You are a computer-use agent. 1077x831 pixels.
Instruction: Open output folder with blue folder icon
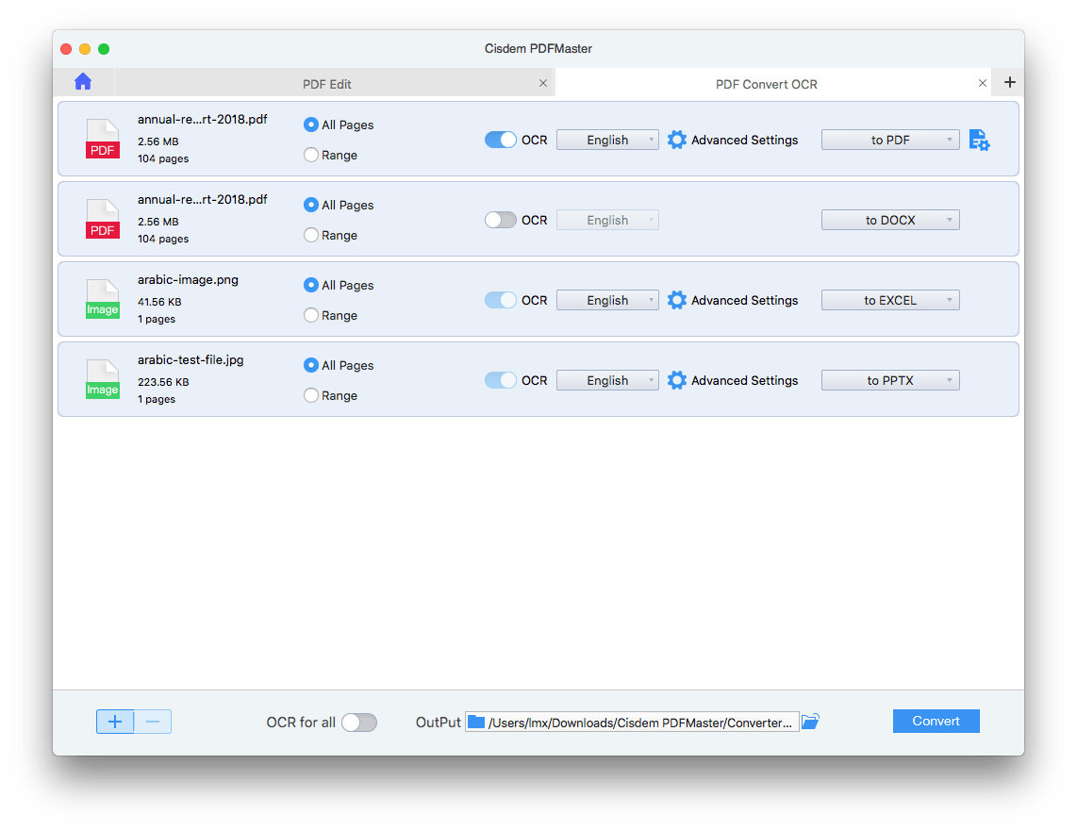click(811, 722)
